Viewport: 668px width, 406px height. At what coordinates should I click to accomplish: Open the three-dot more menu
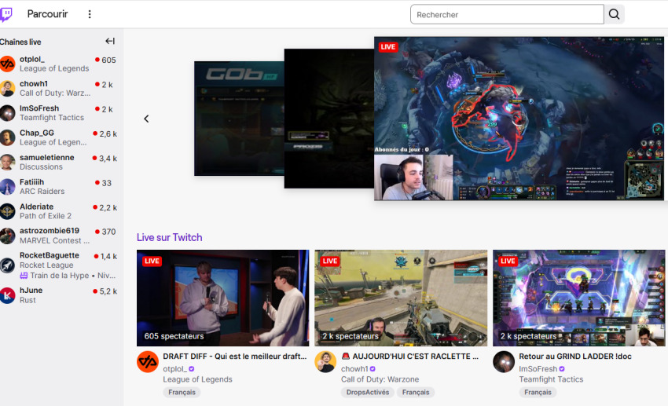pos(90,14)
